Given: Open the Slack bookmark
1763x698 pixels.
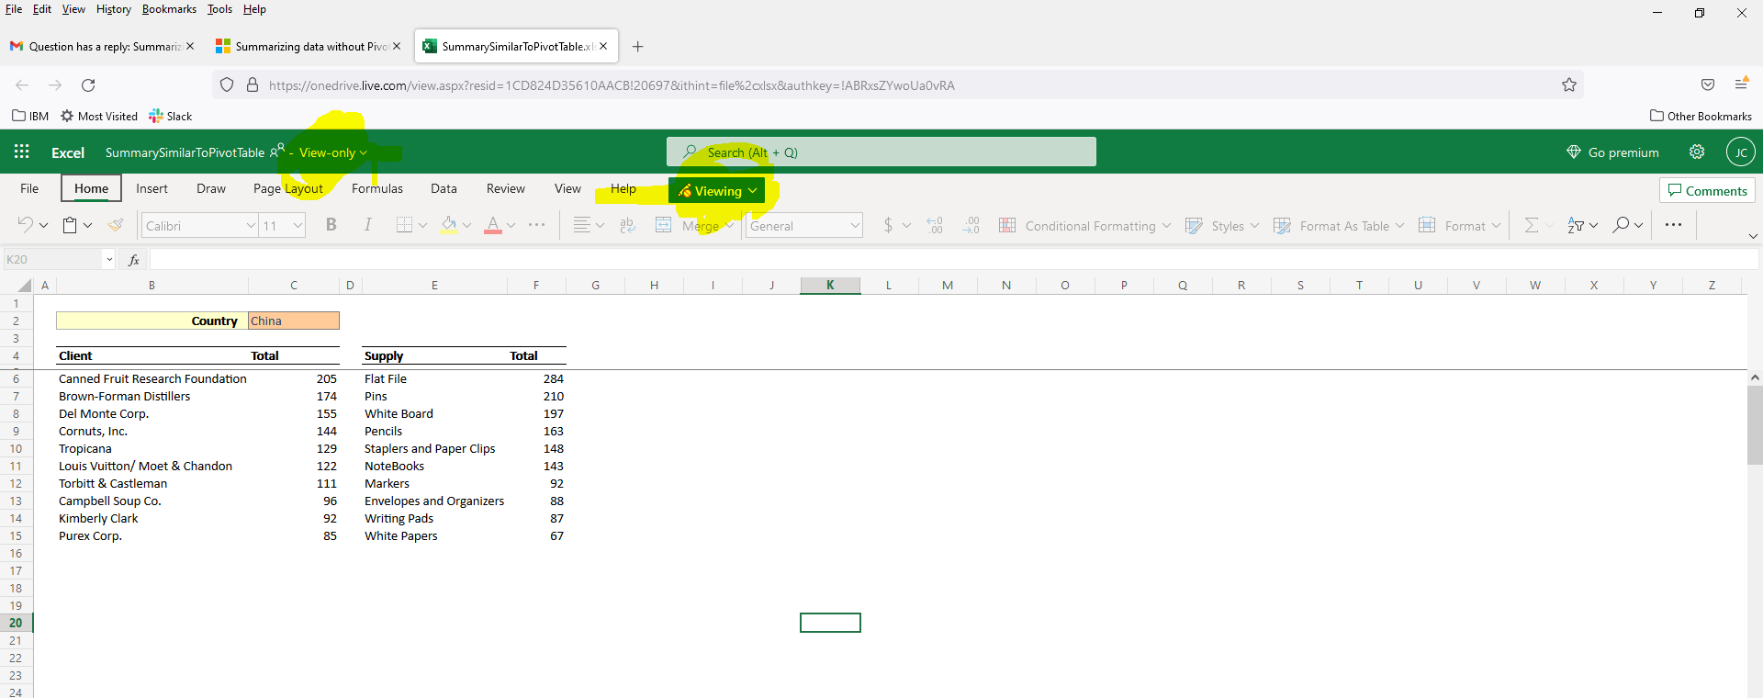Looking at the screenshot, I should [x=171, y=116].
